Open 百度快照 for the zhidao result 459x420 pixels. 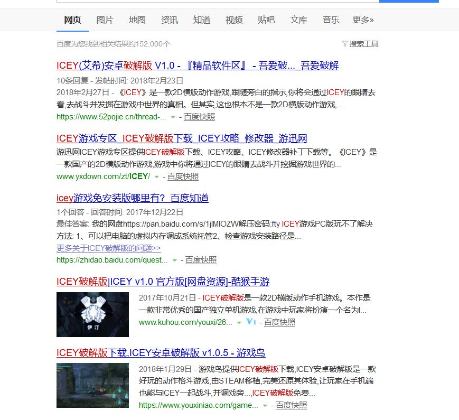(201, 260)
